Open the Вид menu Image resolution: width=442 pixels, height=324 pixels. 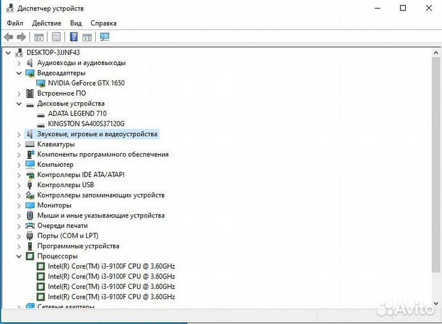76,23
